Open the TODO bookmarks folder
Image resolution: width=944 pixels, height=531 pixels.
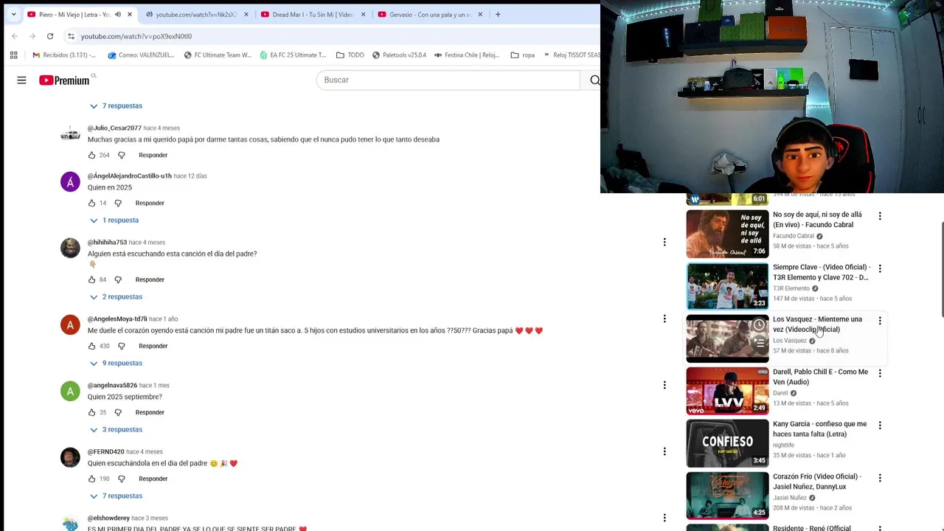(x=350, y=55)
